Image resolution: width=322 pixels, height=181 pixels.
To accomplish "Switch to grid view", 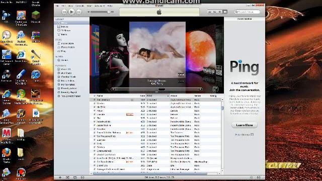I will 220,12.
